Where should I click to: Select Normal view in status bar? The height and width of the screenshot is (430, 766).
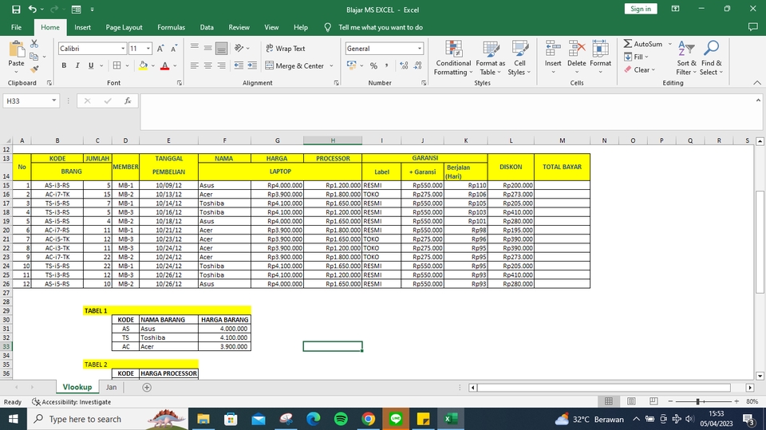pyautogui.click(x=609, y=401)
